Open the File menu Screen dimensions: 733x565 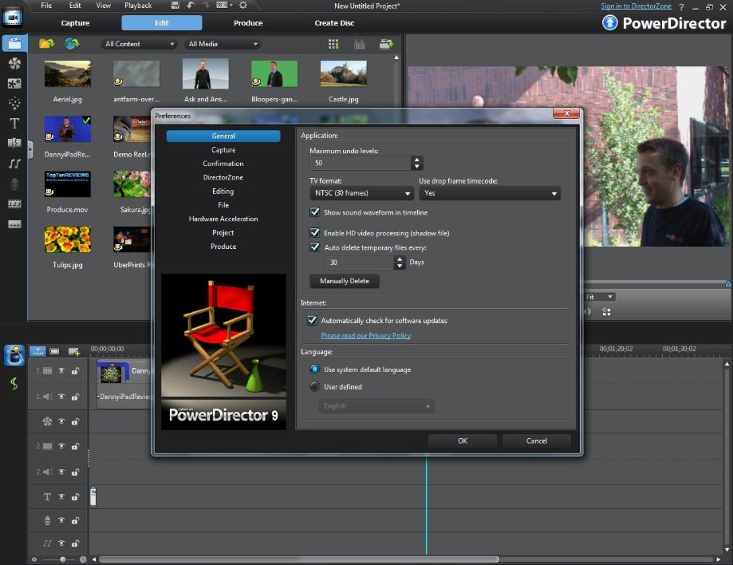click(46, 6)
